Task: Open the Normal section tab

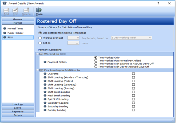Action: pos(18,23)
